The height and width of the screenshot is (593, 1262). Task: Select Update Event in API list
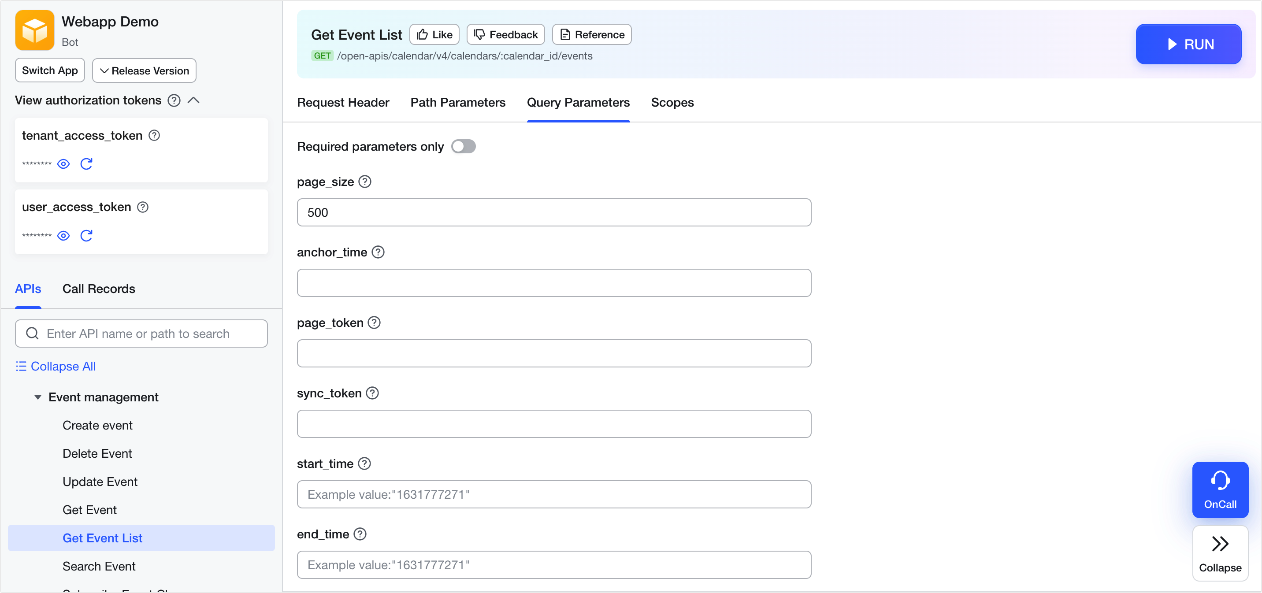[100, 482]
